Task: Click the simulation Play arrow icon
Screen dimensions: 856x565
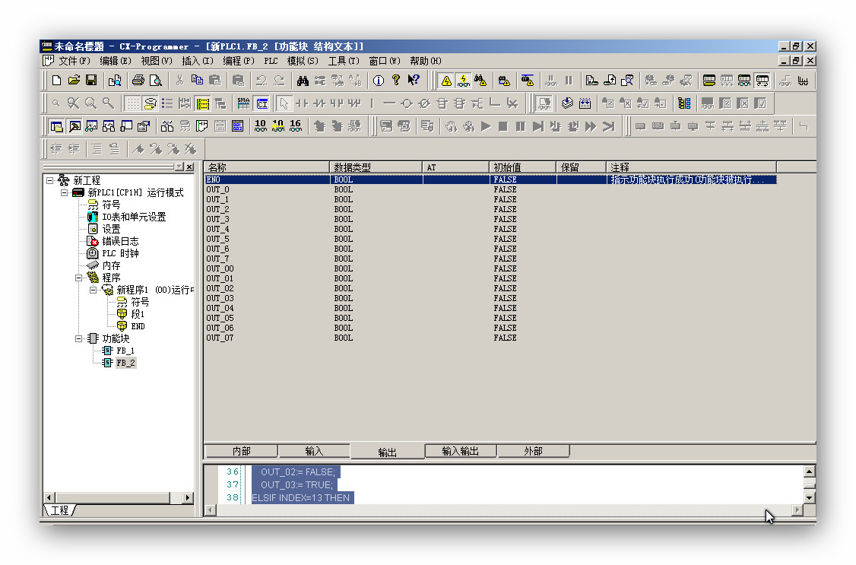Action: 485,126
